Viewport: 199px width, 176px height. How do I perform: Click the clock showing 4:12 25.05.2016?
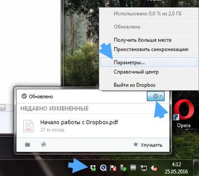(x=176, y=168)
